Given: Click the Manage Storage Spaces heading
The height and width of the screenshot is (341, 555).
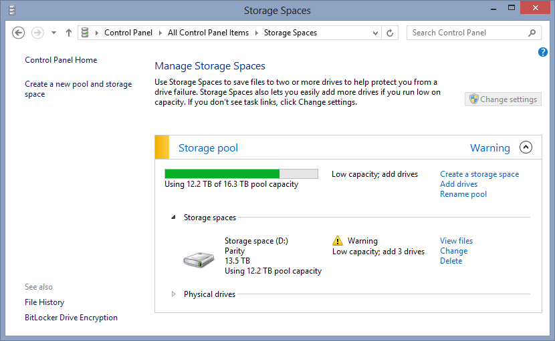Looking at the screenshot, I should [x=210, y=66].
